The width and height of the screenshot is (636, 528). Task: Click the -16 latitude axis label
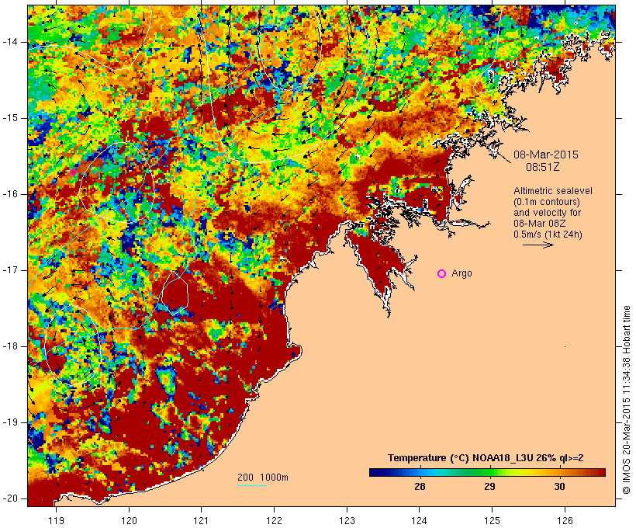(10, 194)
